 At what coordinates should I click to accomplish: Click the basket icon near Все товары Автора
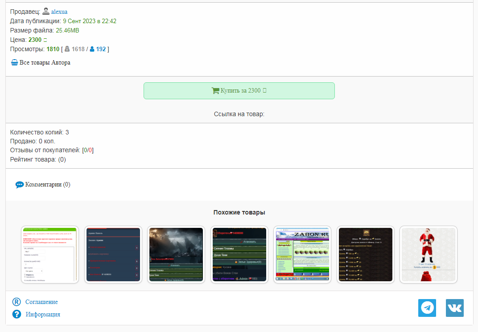[14, 63]
